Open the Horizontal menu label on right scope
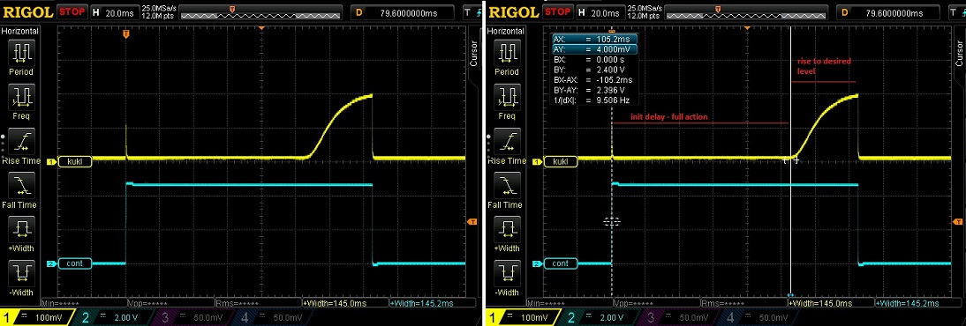This screenshot has height=326, width=966. click(507, 31)
